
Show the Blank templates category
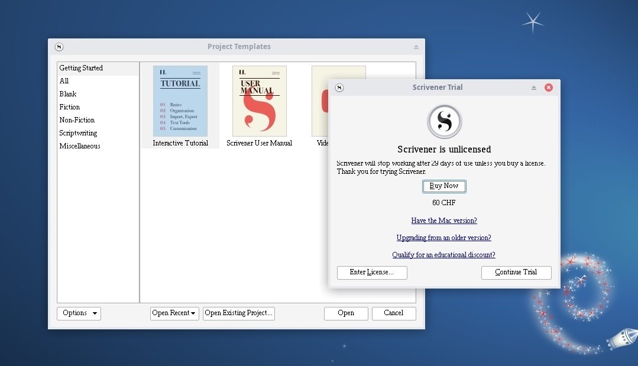pyautogui.click(x=68, y=94)
